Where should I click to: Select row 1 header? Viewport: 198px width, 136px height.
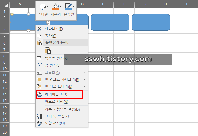coord(5,11)
